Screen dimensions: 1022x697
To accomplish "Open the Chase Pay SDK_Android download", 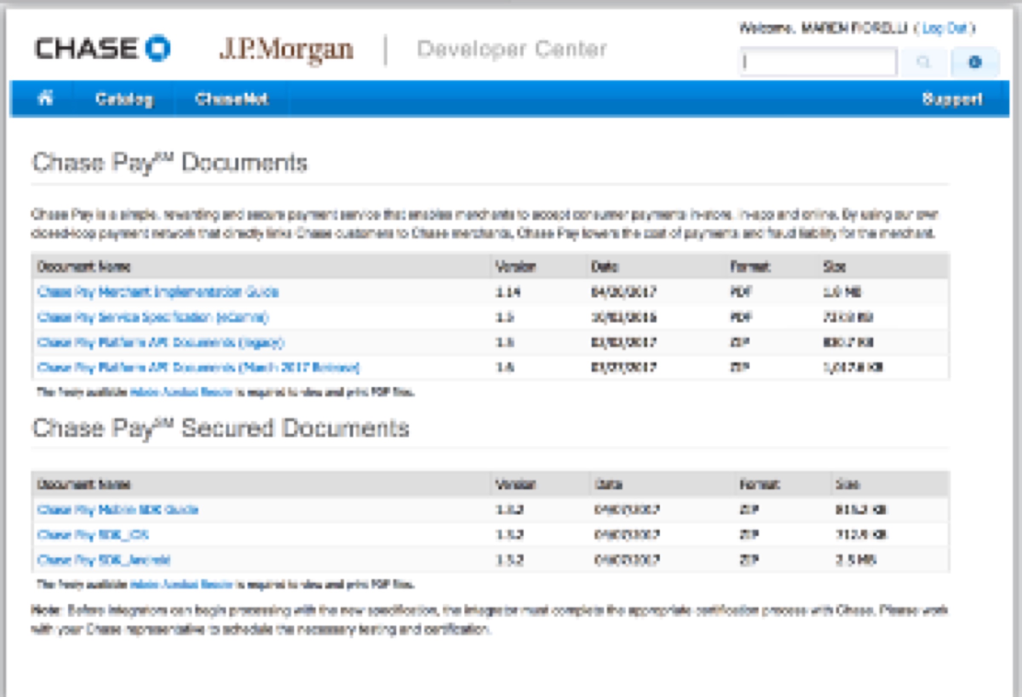I will coord(104,560).
